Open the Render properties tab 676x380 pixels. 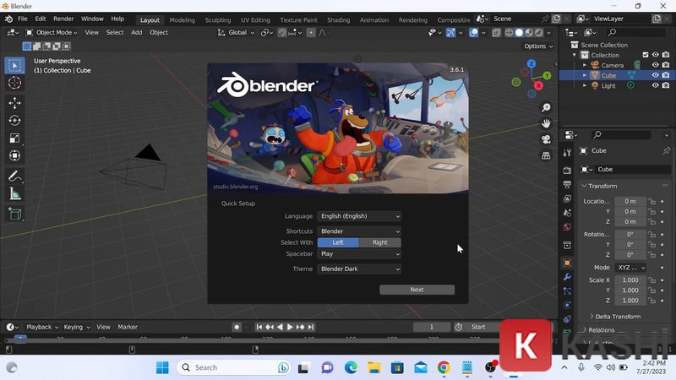coord(567,171)
